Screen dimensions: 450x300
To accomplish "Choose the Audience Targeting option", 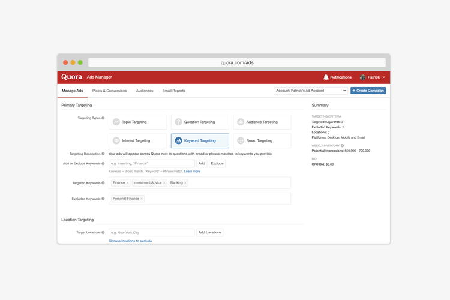I will coord(262,122).
